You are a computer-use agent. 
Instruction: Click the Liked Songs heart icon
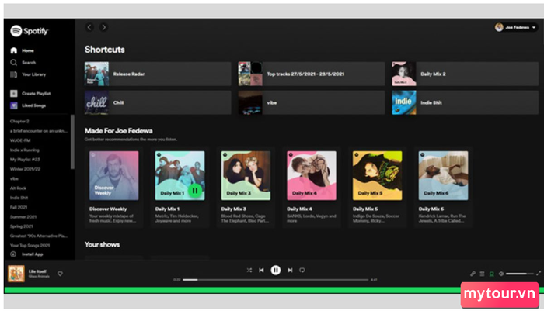13,105
